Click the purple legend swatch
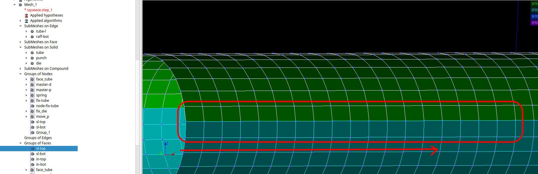The height and width of the screenshot is (174, 538). [x=534, y=22]
